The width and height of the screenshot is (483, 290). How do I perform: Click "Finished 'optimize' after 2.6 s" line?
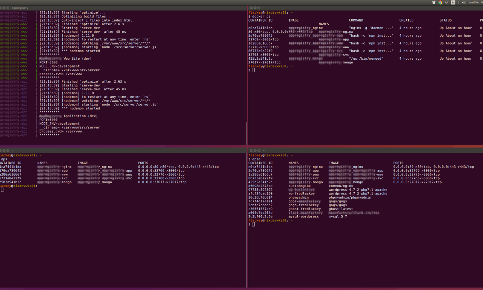tap(82, 24)
